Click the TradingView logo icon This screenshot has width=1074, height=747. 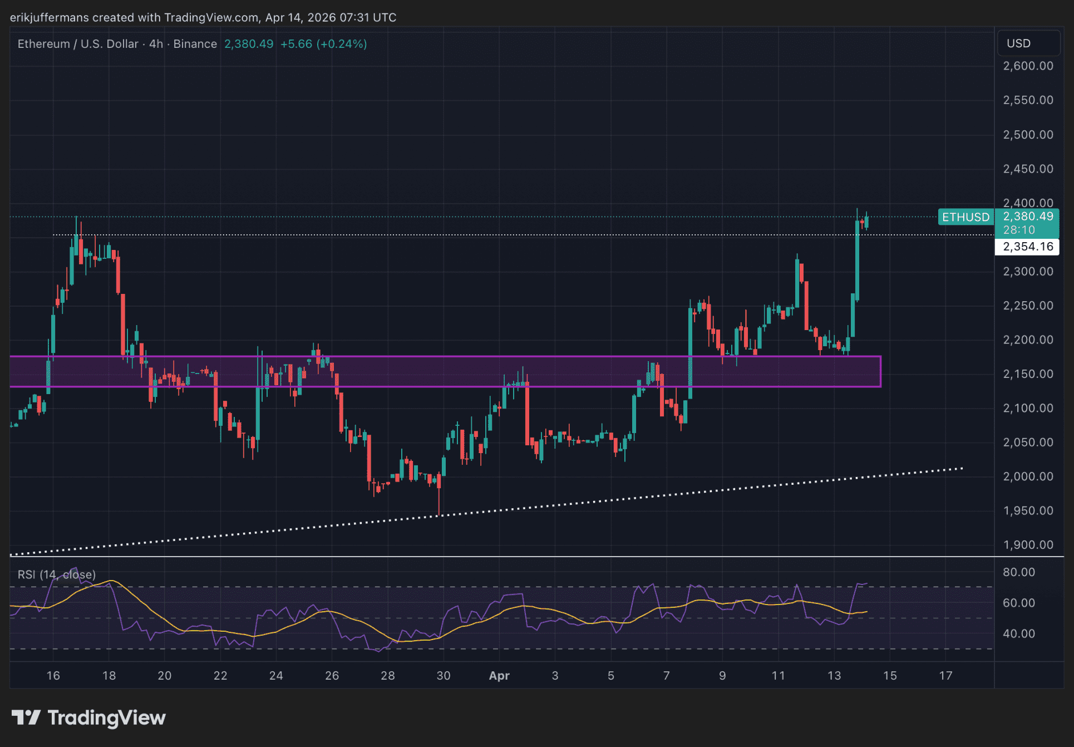pos(26,717)
